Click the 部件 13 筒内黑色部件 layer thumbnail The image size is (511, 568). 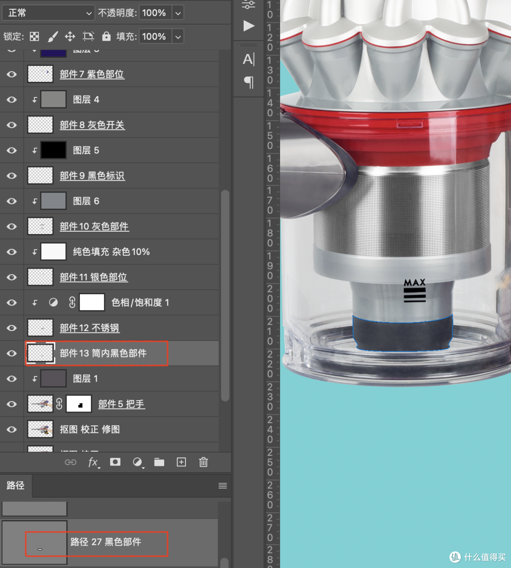tap(40, 353)
